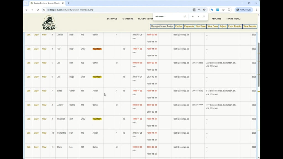This screenshot has width=283, height=159.
Task: Open the Chrome three-dot menu
Action: tap(256, 10)
